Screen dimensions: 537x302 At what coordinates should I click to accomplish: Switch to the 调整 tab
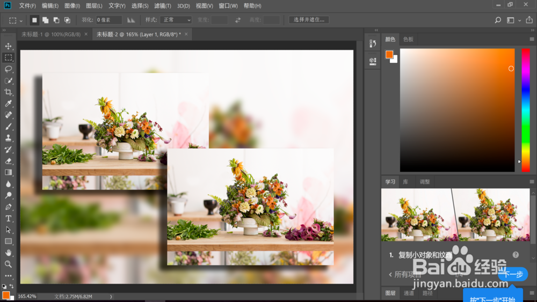(x=425, y=182)
